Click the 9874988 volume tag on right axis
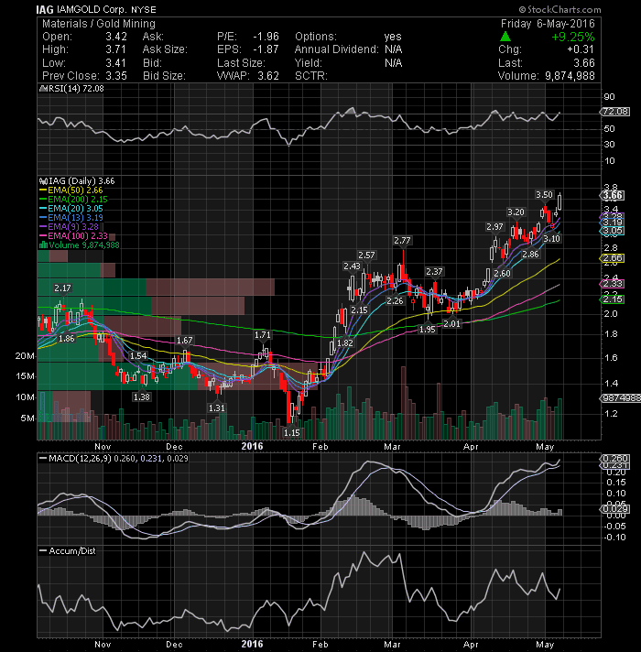Viewport: 641px width, 652px height. point(621,398)
